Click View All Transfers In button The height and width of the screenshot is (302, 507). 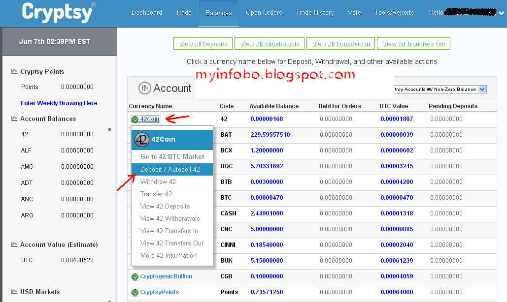(341, 44)
